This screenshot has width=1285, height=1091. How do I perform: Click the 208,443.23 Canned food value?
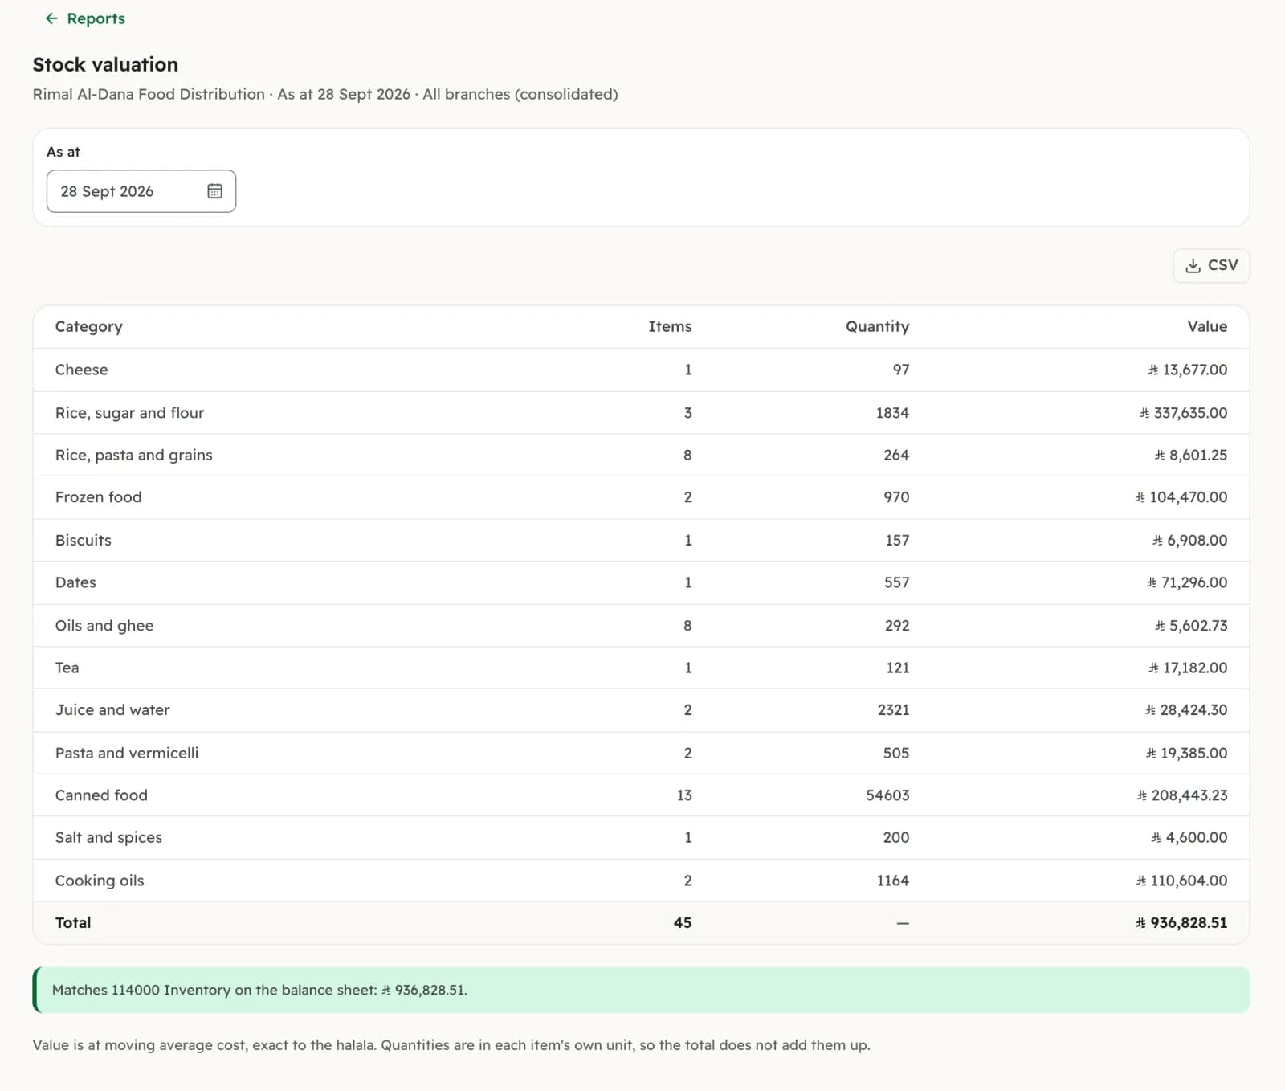point(1181,795)
